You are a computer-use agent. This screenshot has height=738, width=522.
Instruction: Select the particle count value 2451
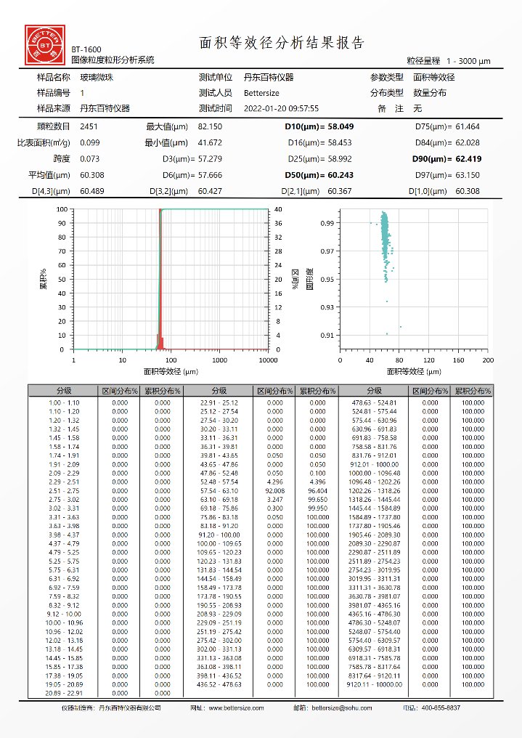point(89,126)
